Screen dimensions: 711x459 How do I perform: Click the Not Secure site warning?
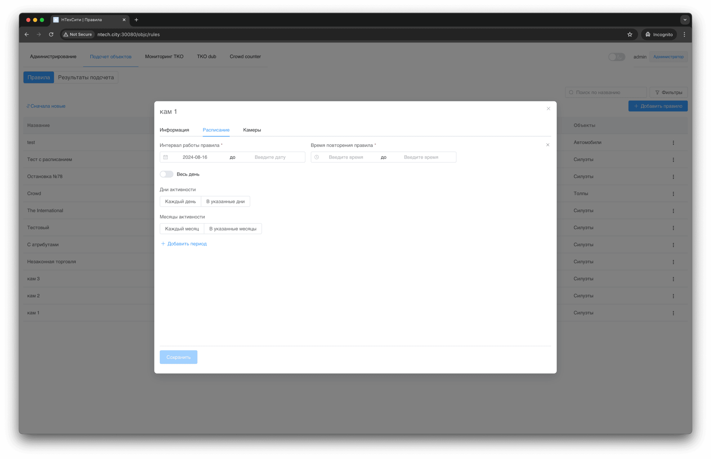[78, 34]
